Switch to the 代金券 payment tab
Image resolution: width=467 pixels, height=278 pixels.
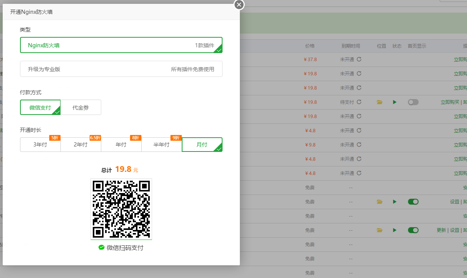81,107
